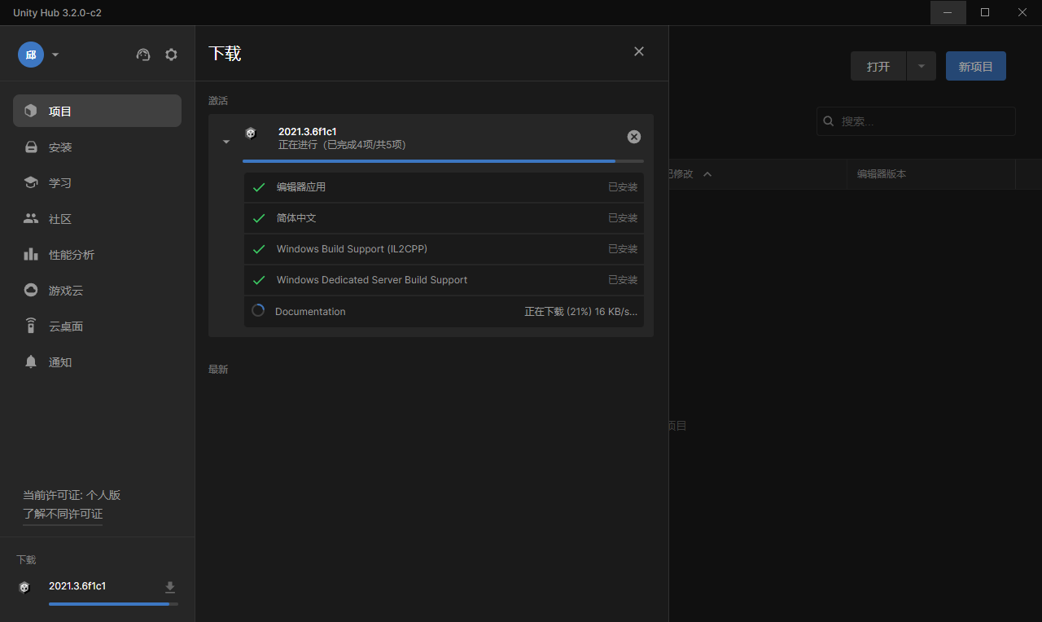
Task: Click the 性能分析 bar chart icon
Action: [31, 254]
